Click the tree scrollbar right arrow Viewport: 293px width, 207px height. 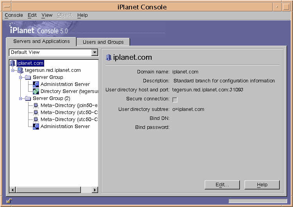tap(95, 190)
